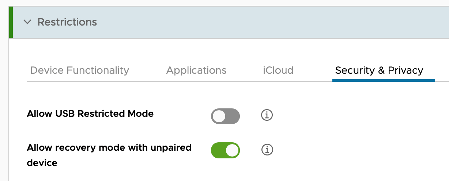449x181 pixels.
Task: Enable Allow USB Restricted Mode toggle
Action: [x=225, y=116]
